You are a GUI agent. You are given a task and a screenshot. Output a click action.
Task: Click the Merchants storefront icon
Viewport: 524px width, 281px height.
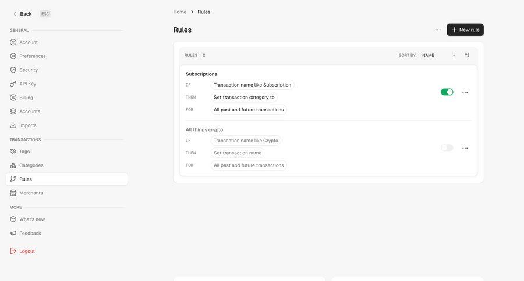pos(13,193)
